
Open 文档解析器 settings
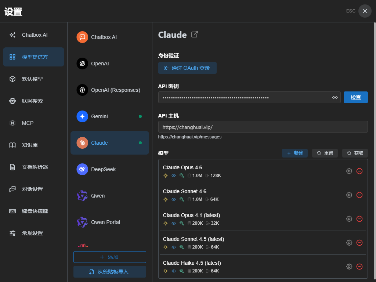pos(33,167)
